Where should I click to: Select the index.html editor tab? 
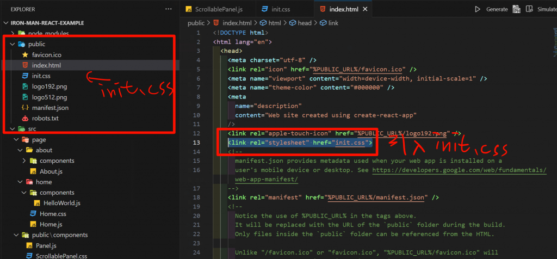(x=343, y=9)
